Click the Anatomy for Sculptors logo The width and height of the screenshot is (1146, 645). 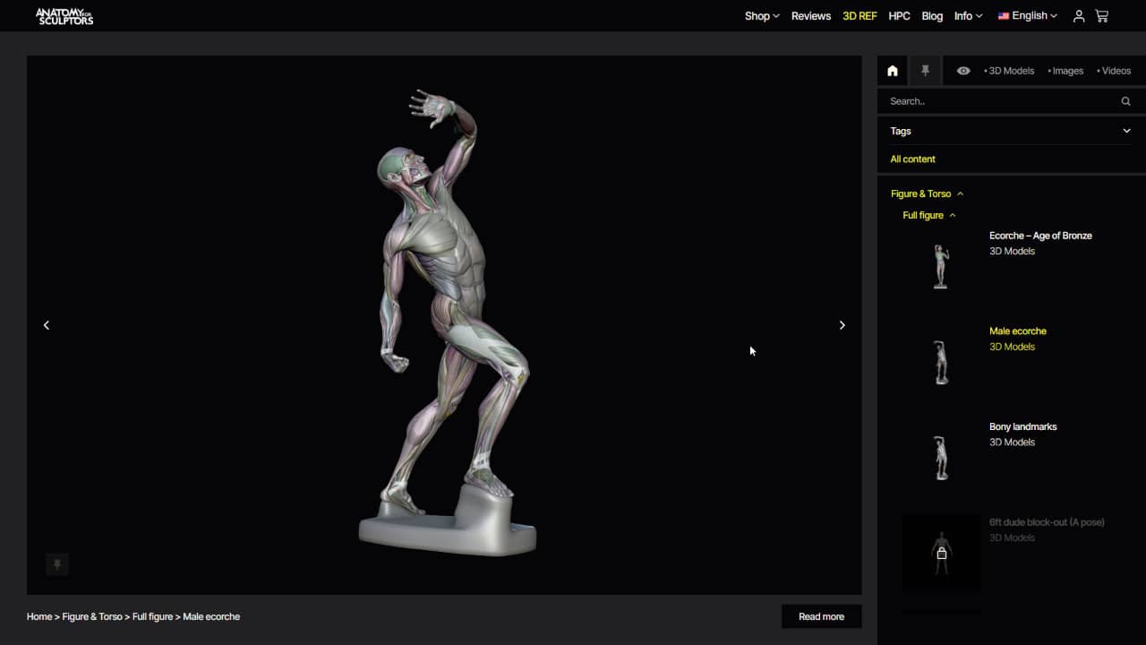click(64, 16)
